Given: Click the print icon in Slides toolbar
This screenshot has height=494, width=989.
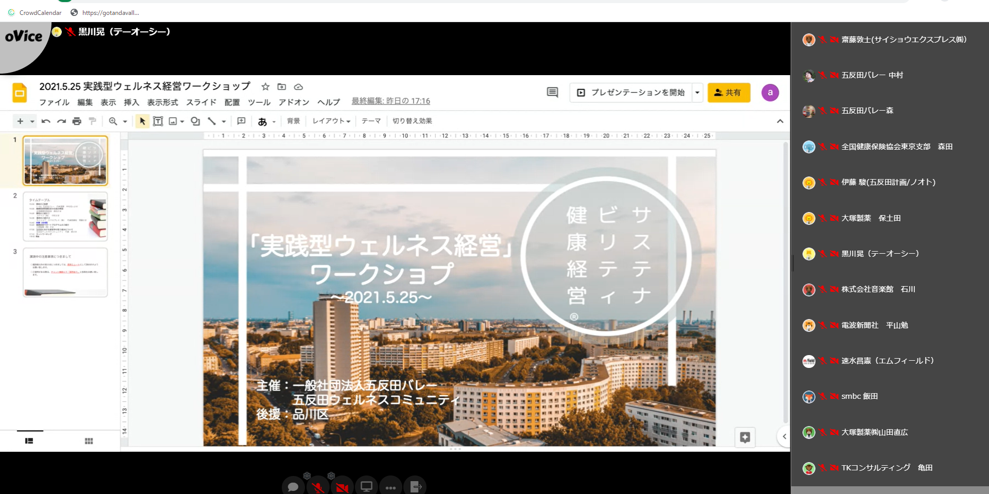Looking at the screenshot, I should click(77, 121).
